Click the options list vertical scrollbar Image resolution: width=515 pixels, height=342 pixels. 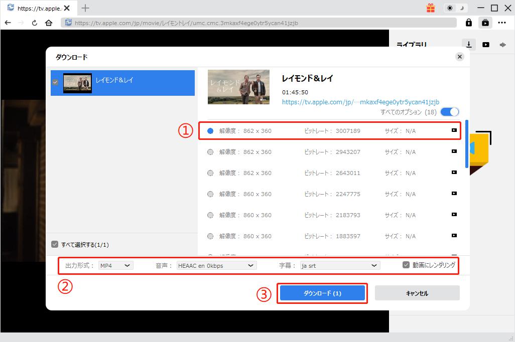(467, 144)
